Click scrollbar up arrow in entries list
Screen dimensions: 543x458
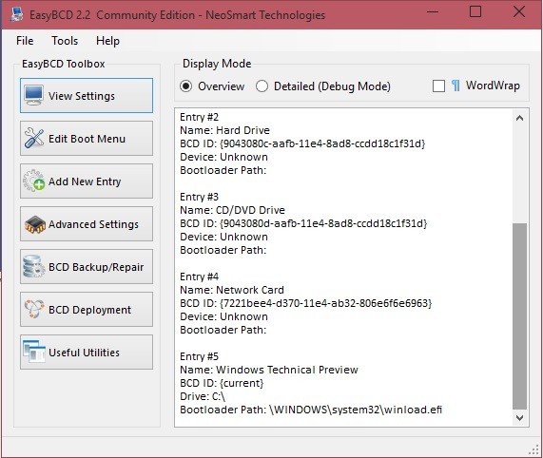tap(519, 119)
